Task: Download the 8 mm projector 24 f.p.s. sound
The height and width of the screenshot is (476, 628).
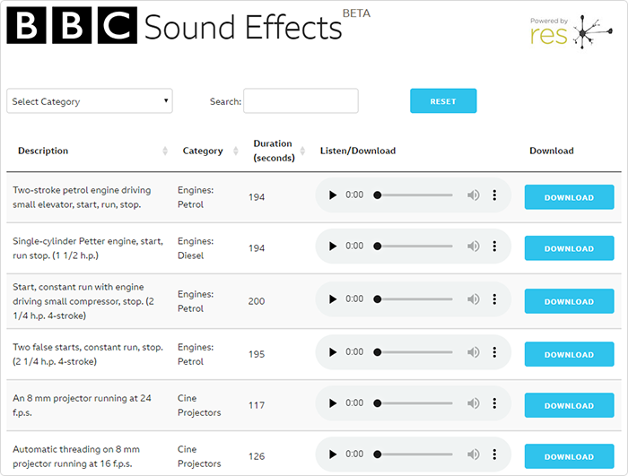Action: pos(569,405)
